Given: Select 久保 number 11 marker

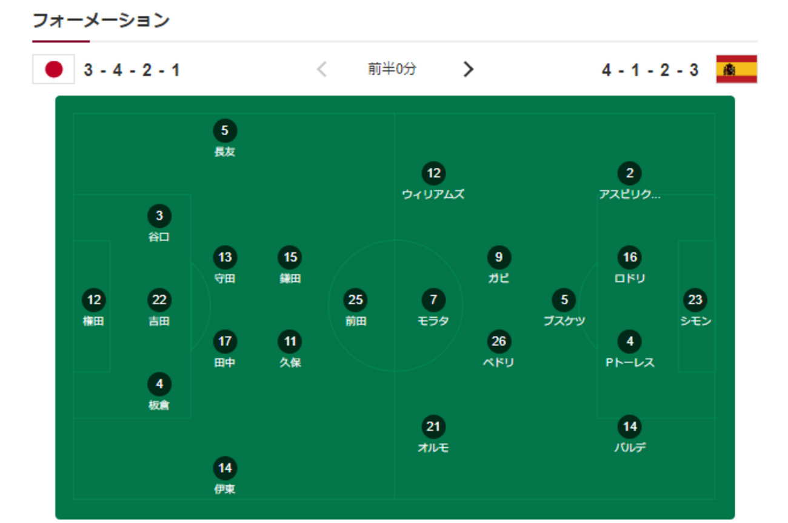Looking at the screenshot, I should point(290,341).
